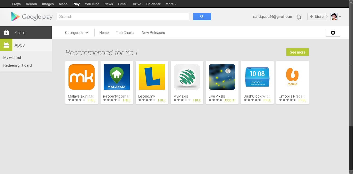Viewport: 353px width, 174px height.
Task: Click inside the search input field
Action: click(123, 16)
